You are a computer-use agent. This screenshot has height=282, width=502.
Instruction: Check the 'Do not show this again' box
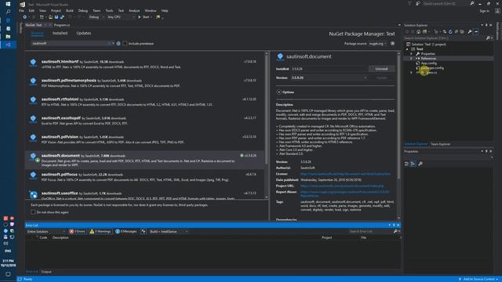coord(33,212)
